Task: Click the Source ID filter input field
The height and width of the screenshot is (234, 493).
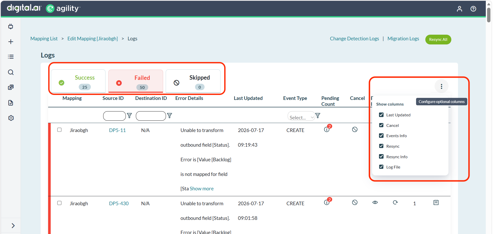Action: coord(115,116)
